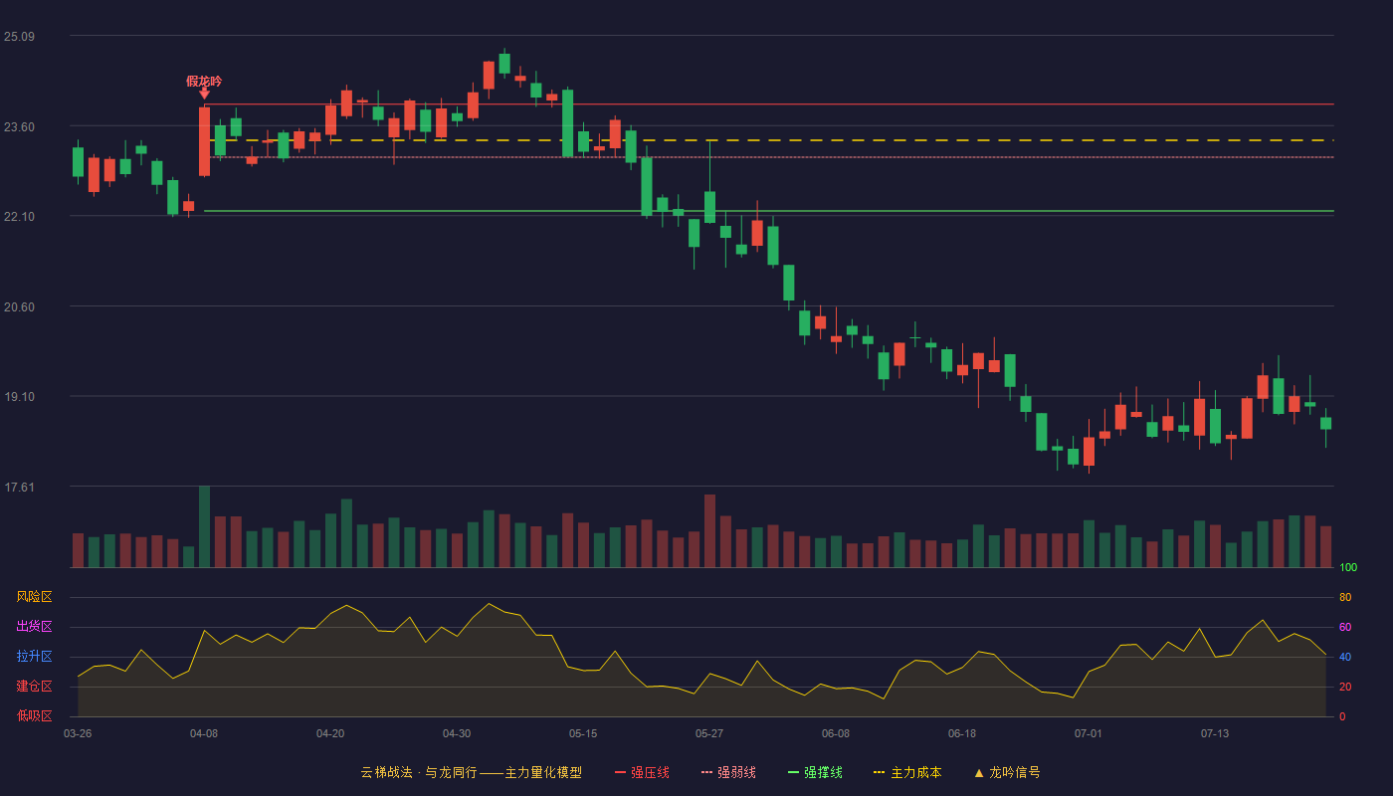Click the 25.09 price axis label
Screen dimensions: 1393x796
pos(19,37)
